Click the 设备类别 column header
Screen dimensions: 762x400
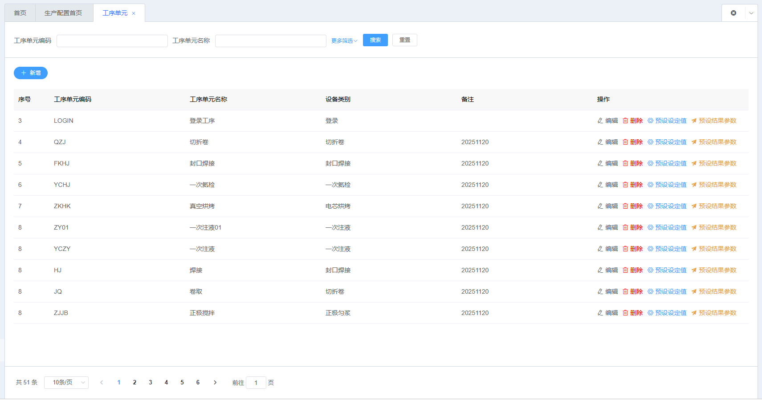click(x=338, y=99)
